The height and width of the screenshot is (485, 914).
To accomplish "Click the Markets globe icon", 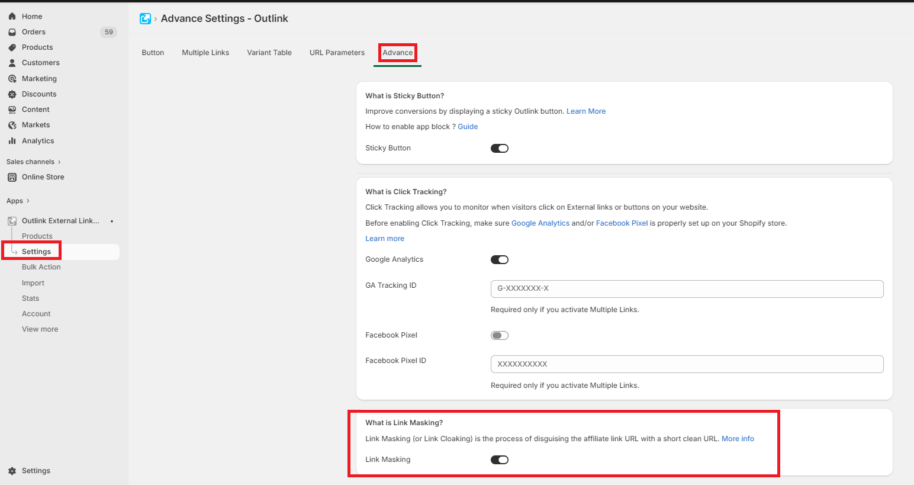I will coord(12,125).
